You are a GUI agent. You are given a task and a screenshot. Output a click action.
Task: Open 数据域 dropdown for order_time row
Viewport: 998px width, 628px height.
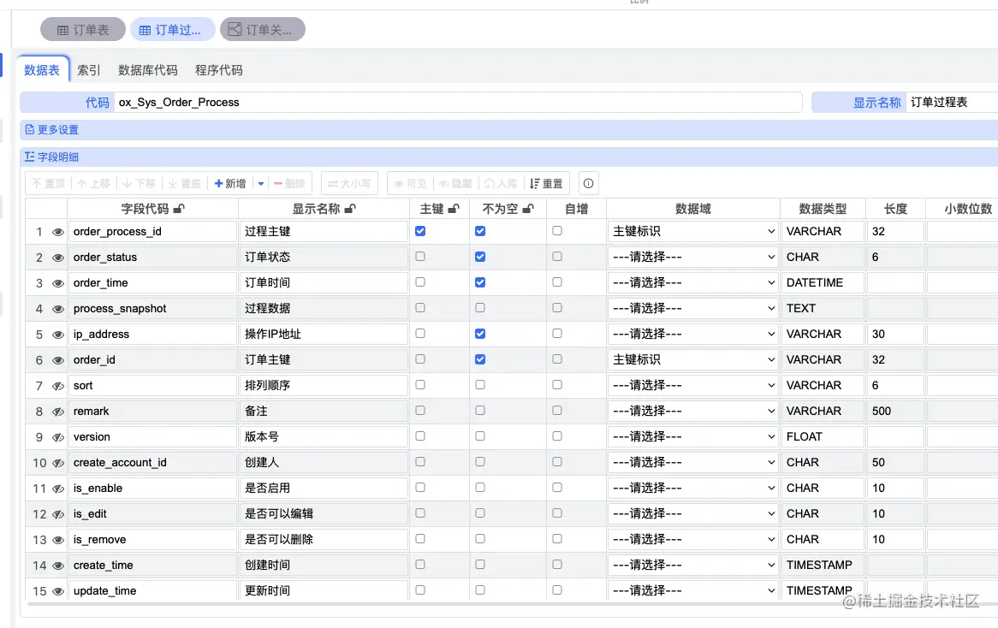[693, 282]
